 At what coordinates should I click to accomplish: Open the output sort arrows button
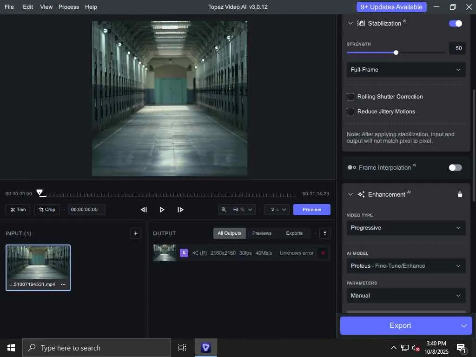325,233
